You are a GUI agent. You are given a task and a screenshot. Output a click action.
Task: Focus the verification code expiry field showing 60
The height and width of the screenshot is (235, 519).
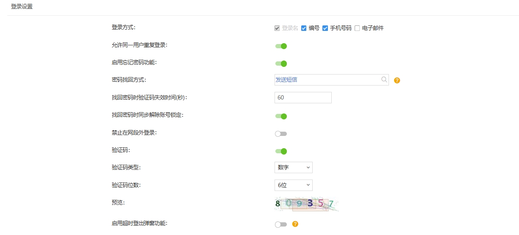[x=303, y=97]
